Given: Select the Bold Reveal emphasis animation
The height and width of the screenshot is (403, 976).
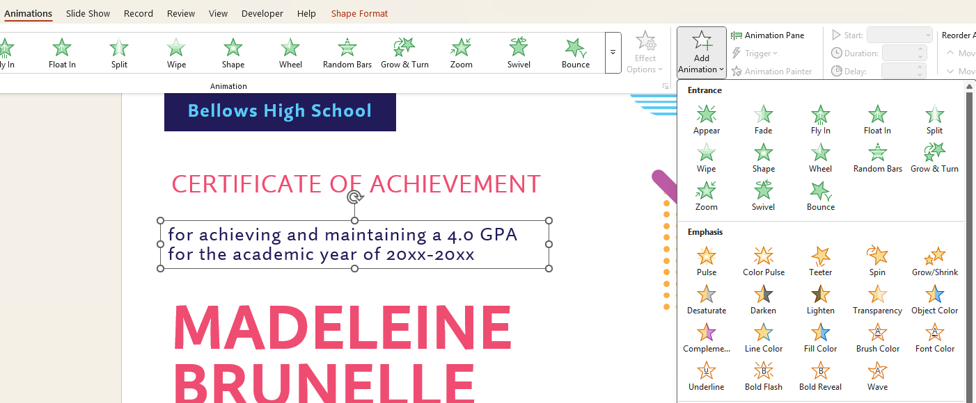Looking at the screenshot, I should [820, 376].
